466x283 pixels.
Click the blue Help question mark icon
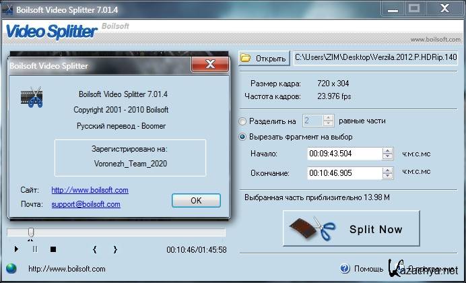click(x=345, y=268)
